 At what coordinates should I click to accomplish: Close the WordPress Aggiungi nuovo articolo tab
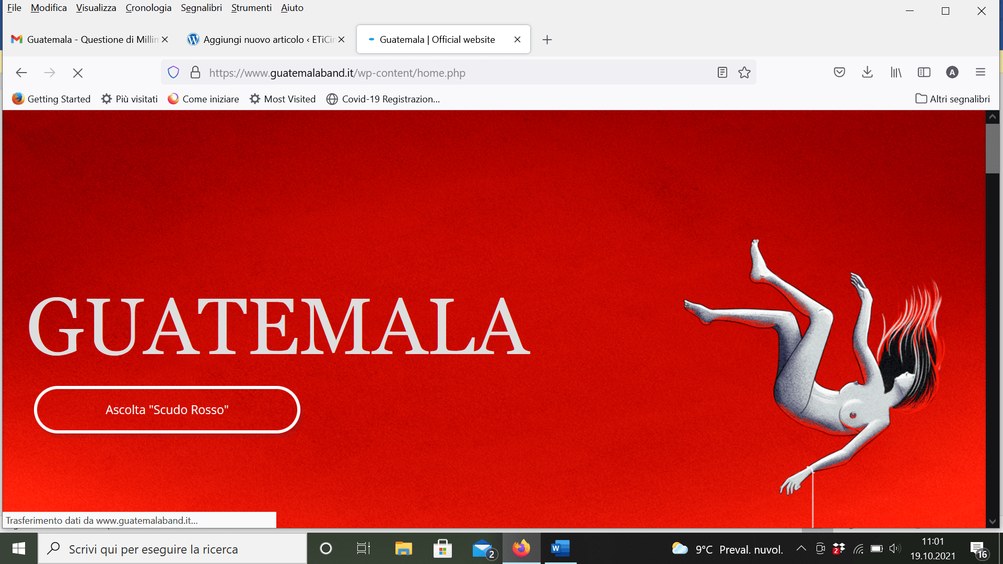pos(341,40)
